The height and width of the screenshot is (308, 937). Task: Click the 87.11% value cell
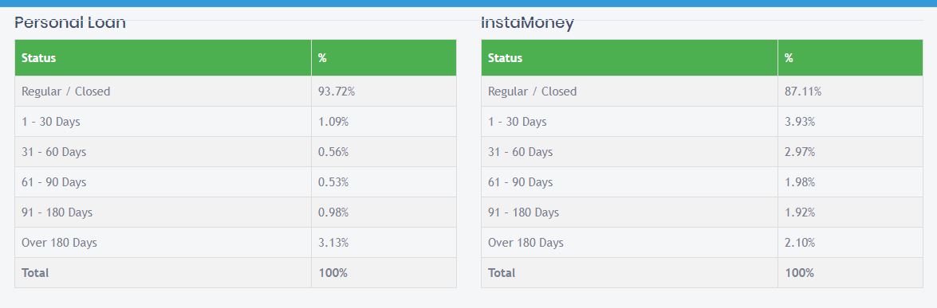pos(850,92)
